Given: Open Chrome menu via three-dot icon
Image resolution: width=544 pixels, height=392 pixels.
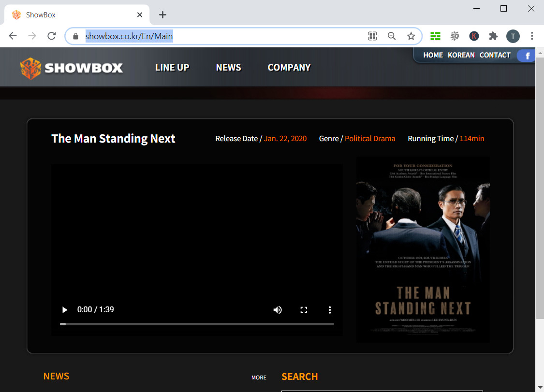Looking at the screenshot, I should click(532, 36).
